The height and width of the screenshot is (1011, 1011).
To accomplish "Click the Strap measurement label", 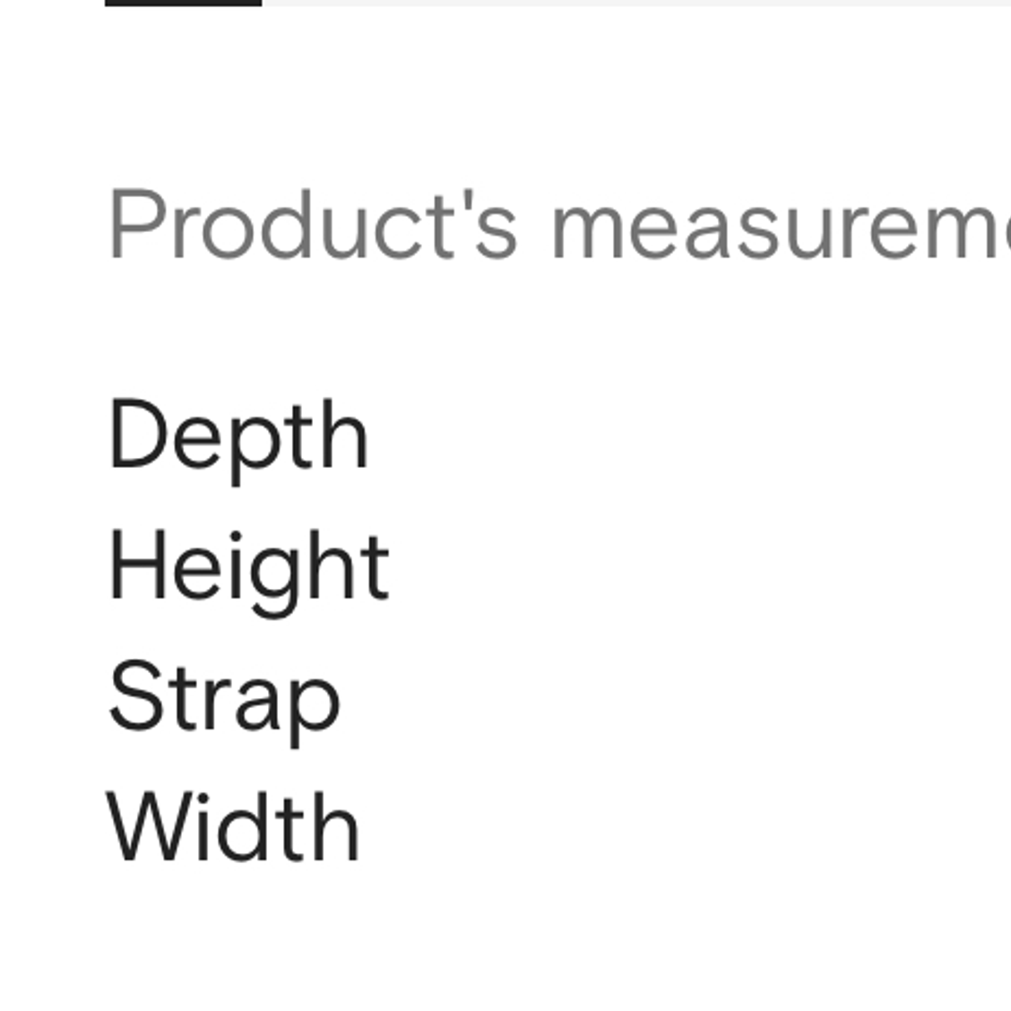I will pos(224,704).
